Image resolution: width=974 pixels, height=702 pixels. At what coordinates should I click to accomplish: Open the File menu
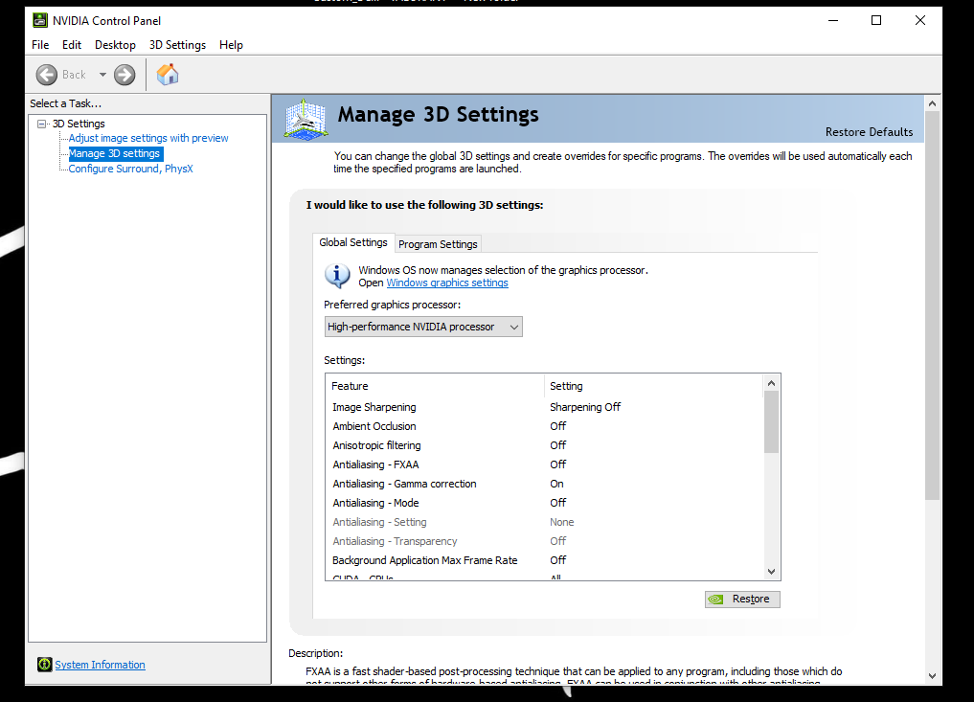point(40,45)
